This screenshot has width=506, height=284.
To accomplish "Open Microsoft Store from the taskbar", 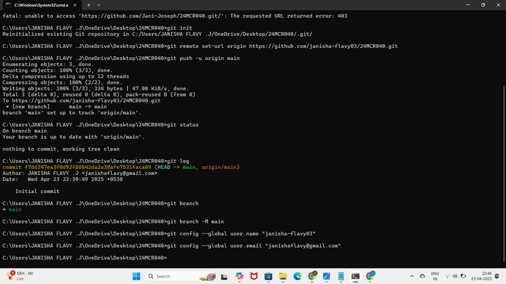I will [268, 276].
